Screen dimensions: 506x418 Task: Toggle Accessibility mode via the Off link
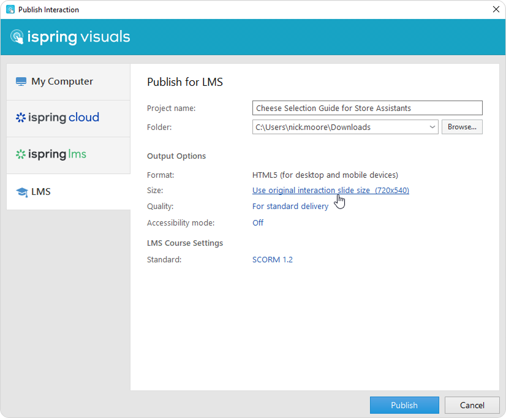coord(258,223)
